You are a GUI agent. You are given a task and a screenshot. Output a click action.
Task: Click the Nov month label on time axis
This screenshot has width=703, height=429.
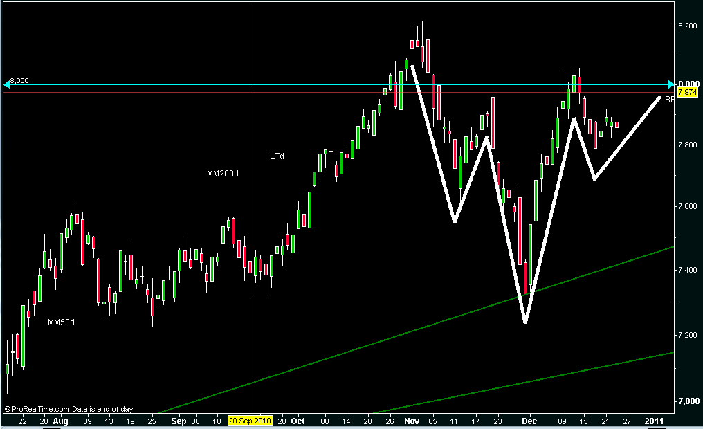(412, 421)
